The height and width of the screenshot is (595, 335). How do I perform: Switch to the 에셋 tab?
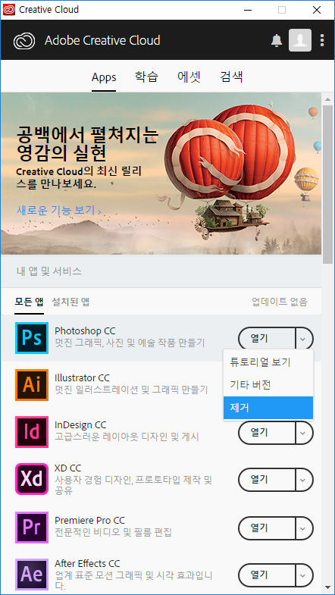189,77
